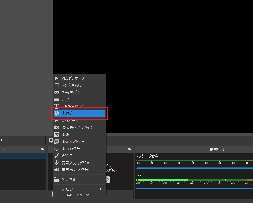
Task: Choose the game capture (ゲームキャプチャ) entry
Action: coord(71,92)
